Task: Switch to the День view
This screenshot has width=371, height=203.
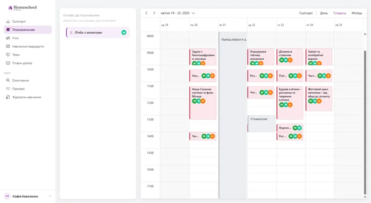Action: (324, 13)
